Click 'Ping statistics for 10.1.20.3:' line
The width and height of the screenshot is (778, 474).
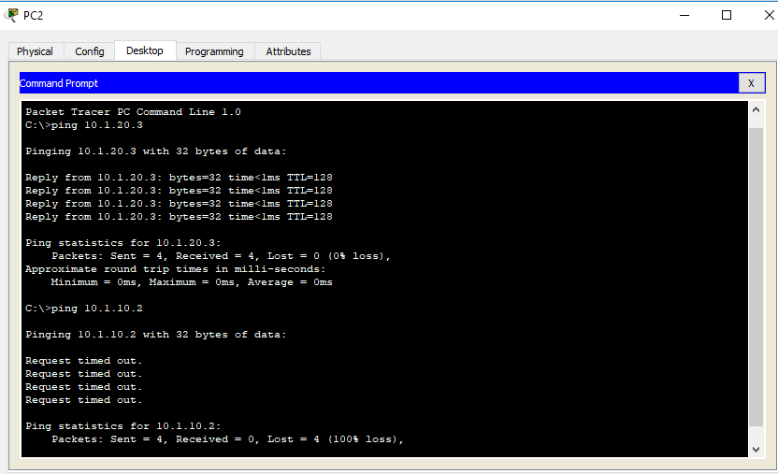(123, 243)
